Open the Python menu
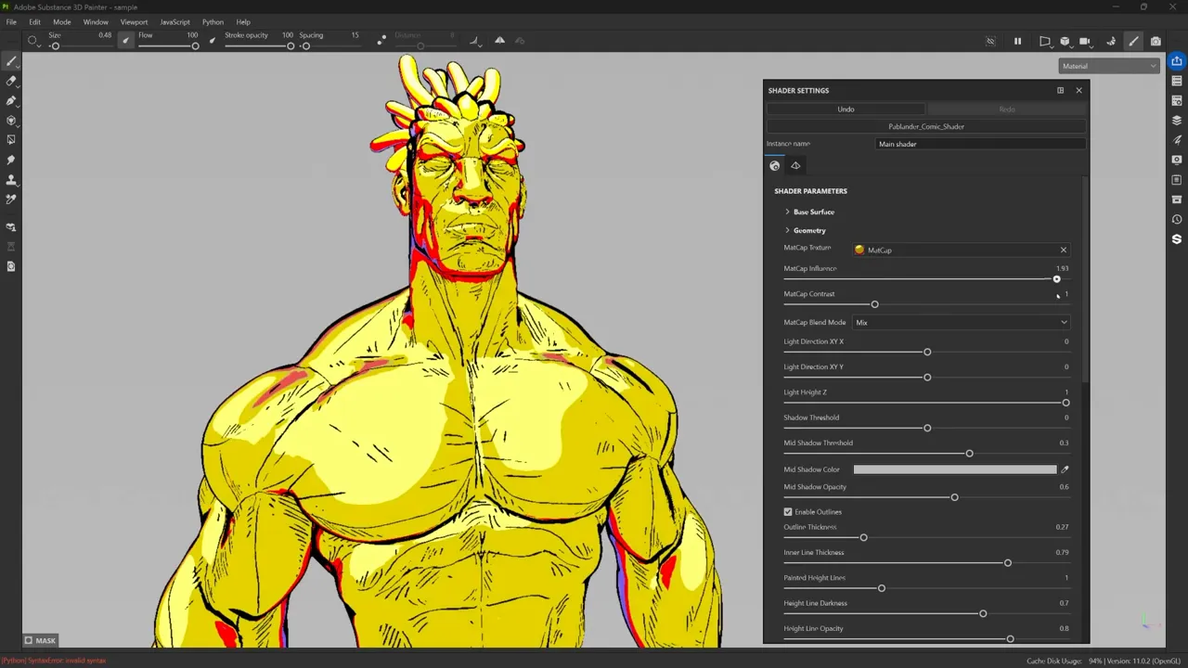This screenshot has height=668, width=1188. pyautogui.click(x=213, y=21)
